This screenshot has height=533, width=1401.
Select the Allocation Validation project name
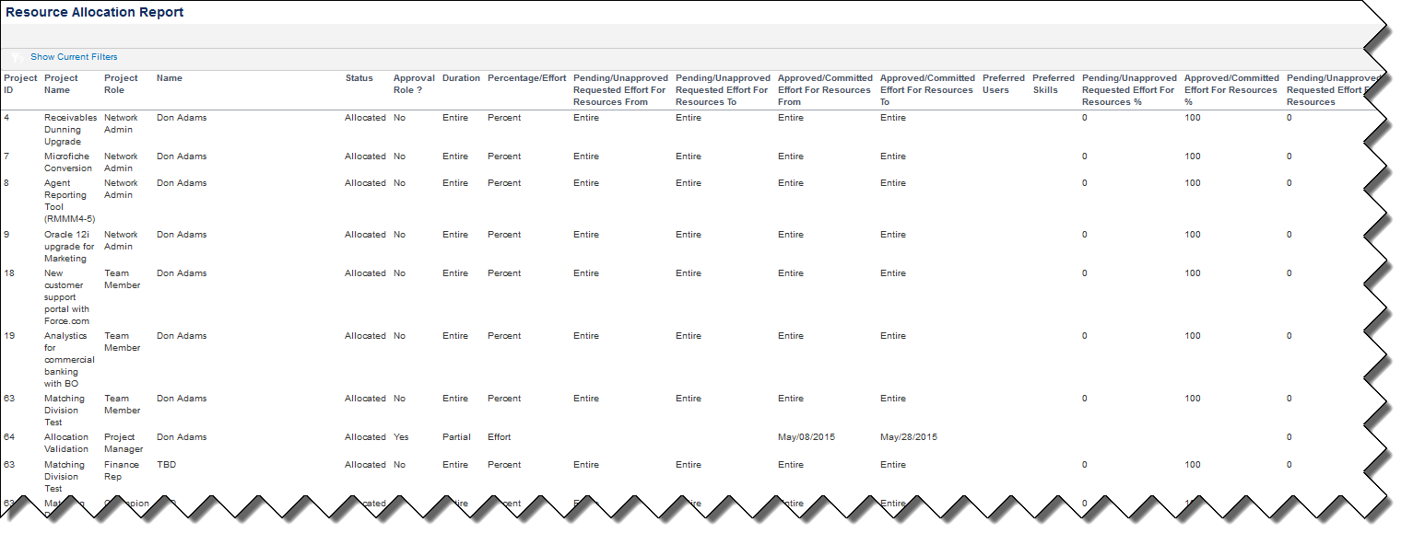[x=66, y=443]
